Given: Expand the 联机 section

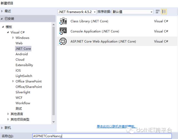Looking at the screenshot, I should [x=2, y=128].
